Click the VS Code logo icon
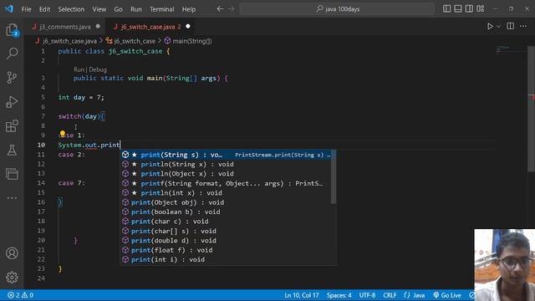Image resolution: width=535 pixels, height=301 pixels. pos(9,9)
